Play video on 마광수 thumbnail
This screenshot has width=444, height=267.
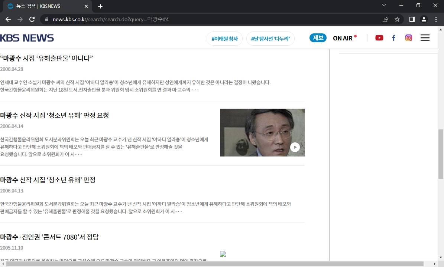click(295, 147)
